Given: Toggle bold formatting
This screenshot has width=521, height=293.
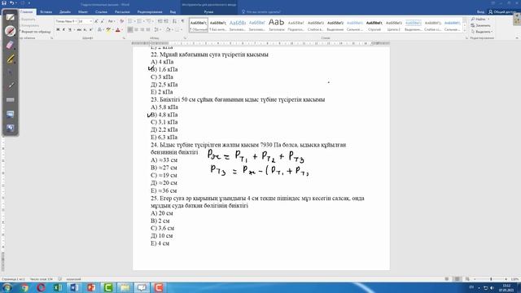Looking at the screenshot, I should pos(58,30).
